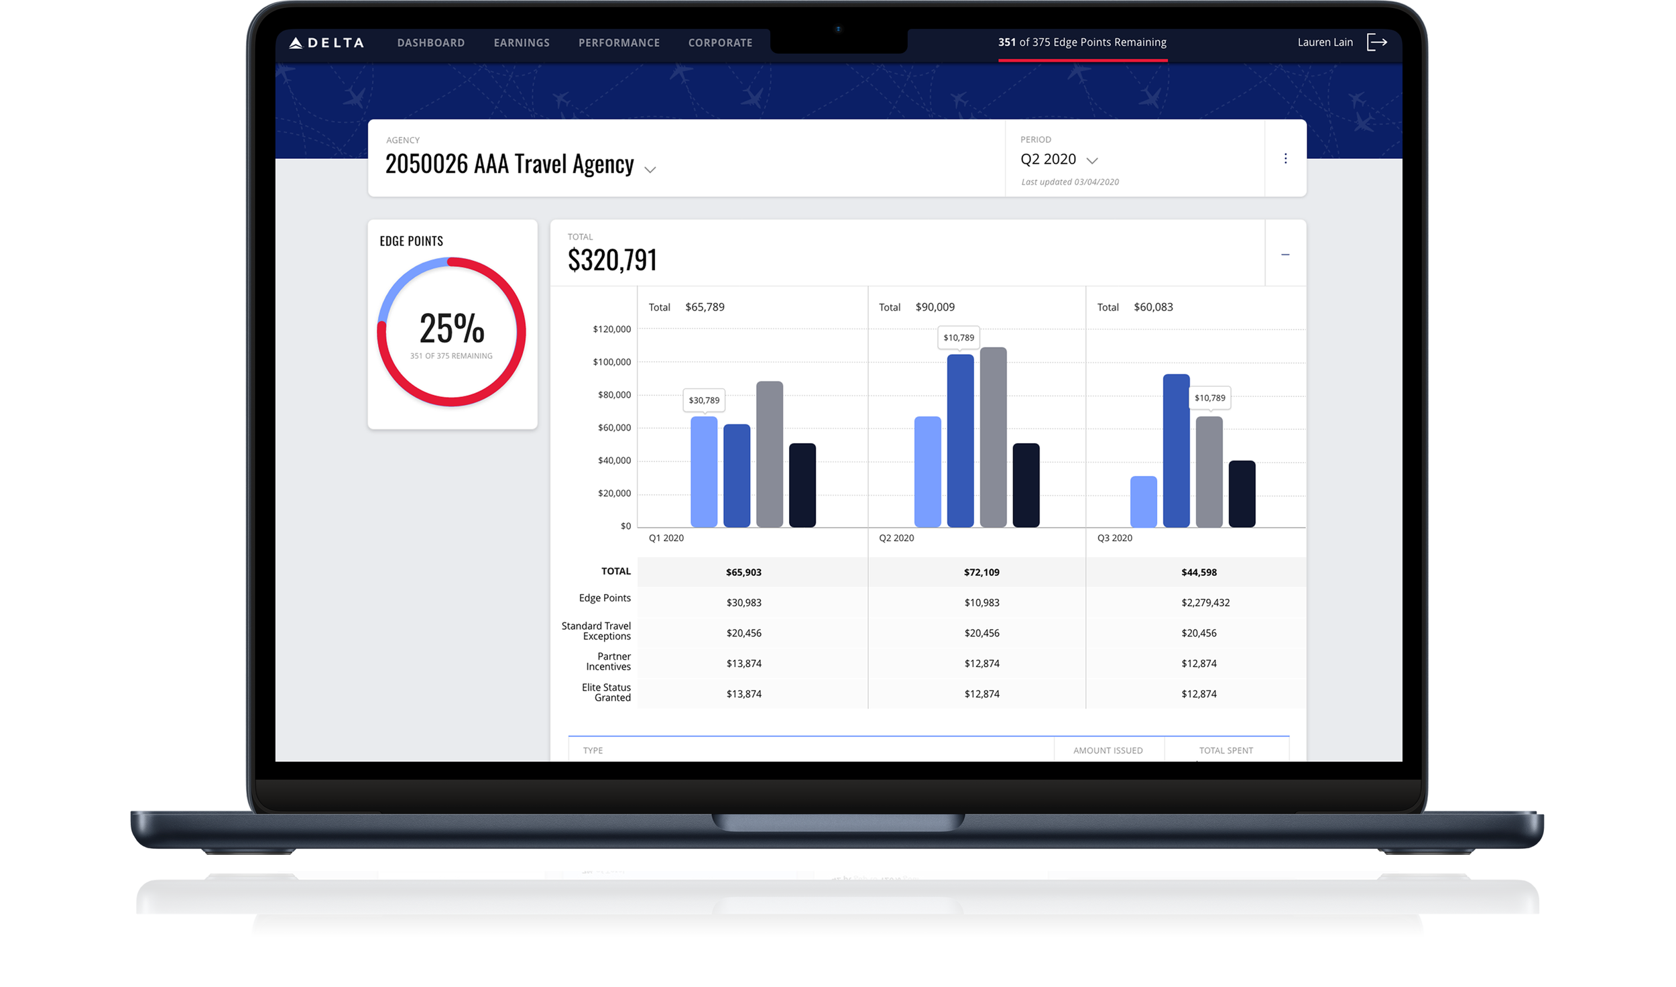
Task: Click the 25% Edge Points progress ring
Action: pyautogui.click(x=451, y=332)
